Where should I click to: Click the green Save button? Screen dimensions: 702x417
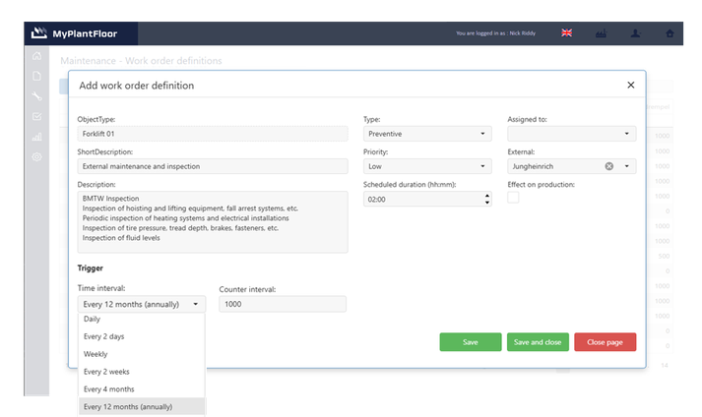point(470,342)
